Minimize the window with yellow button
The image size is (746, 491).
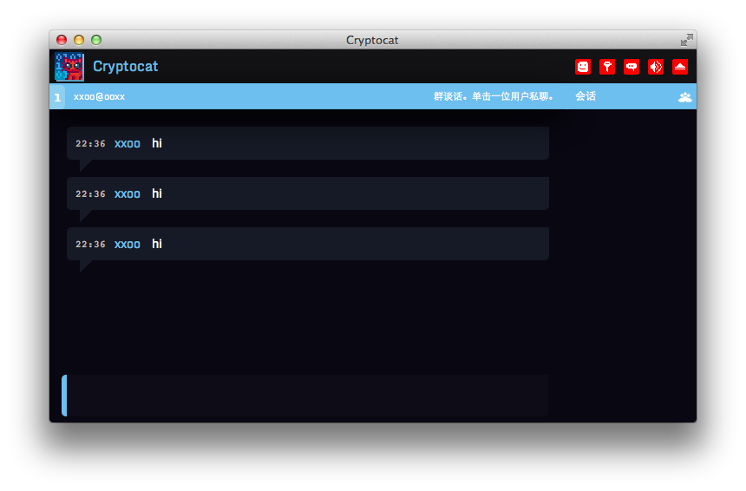point(79,40)
